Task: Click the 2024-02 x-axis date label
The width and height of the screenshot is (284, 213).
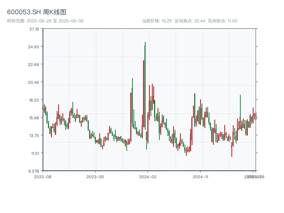Action: (148, 176)
